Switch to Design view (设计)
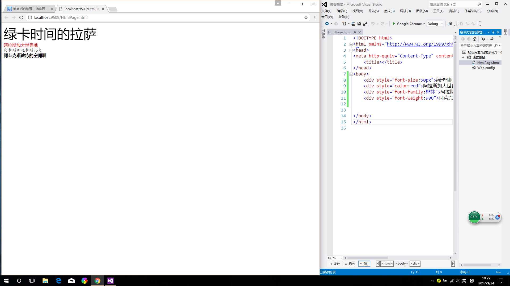510x286 pixels. tap(335, 264)
